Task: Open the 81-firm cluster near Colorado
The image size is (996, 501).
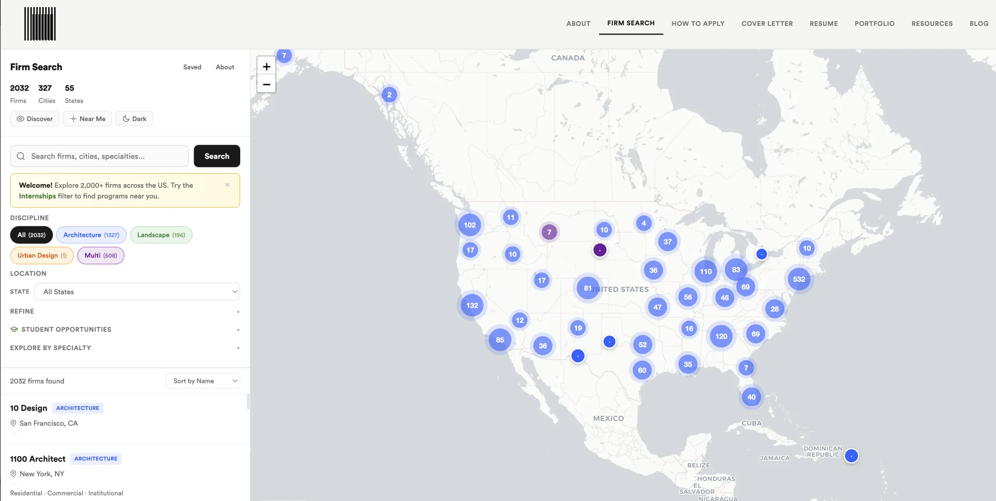Action: pyautogui.click(x=588, y=288)
